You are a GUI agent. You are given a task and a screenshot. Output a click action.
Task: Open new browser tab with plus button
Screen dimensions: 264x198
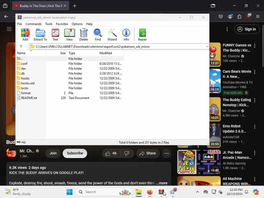point(75,6)
